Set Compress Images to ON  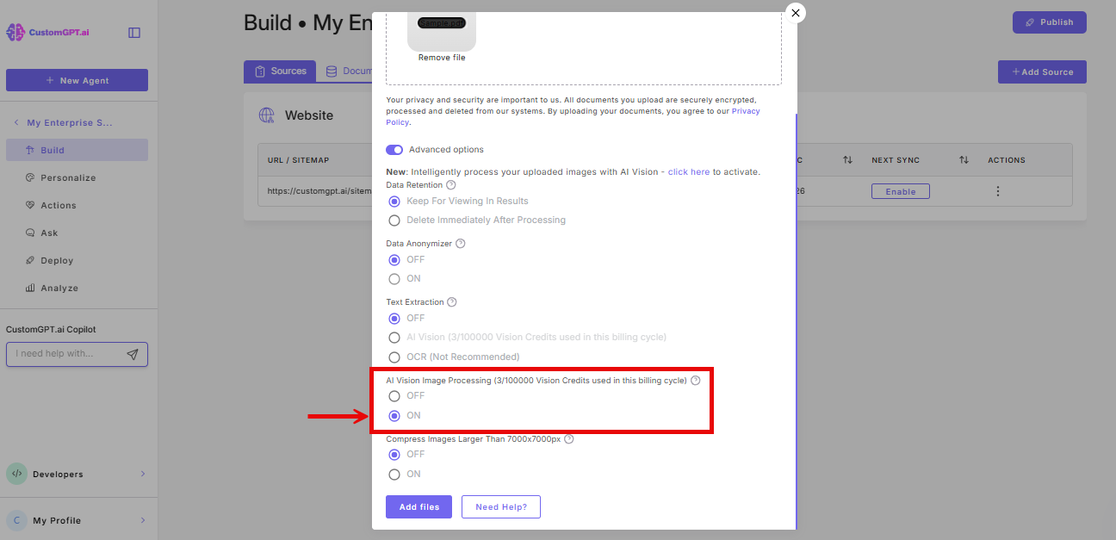click(394, 475)
